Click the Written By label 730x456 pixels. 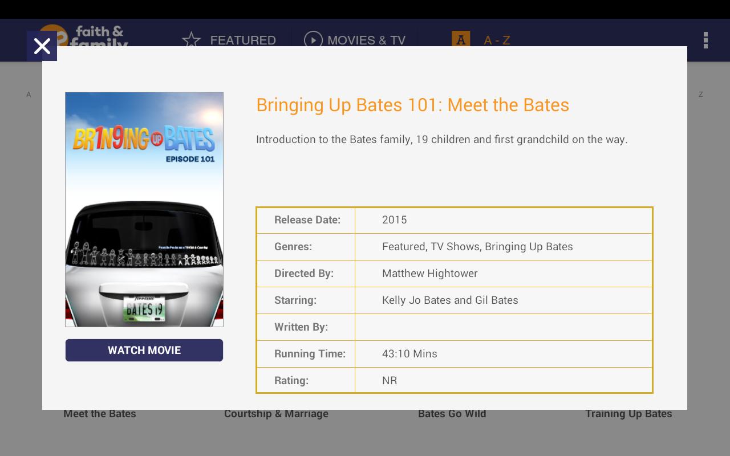click(301, 327)
